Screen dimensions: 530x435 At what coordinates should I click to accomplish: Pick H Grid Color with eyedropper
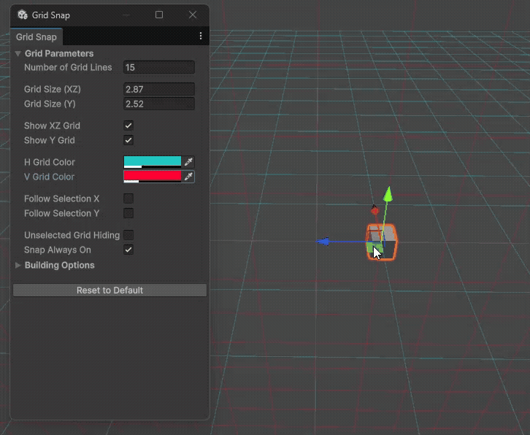[x=188, y=162]
